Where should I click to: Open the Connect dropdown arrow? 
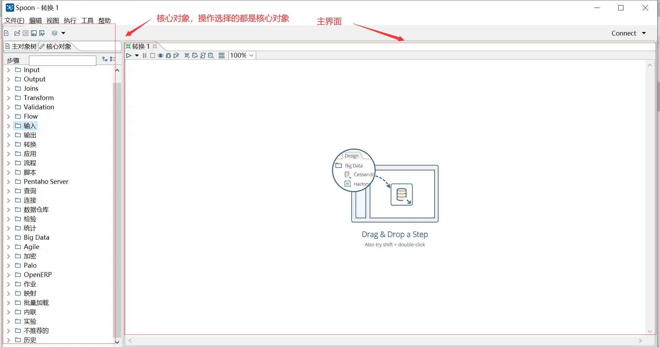(x=644, y=33)
